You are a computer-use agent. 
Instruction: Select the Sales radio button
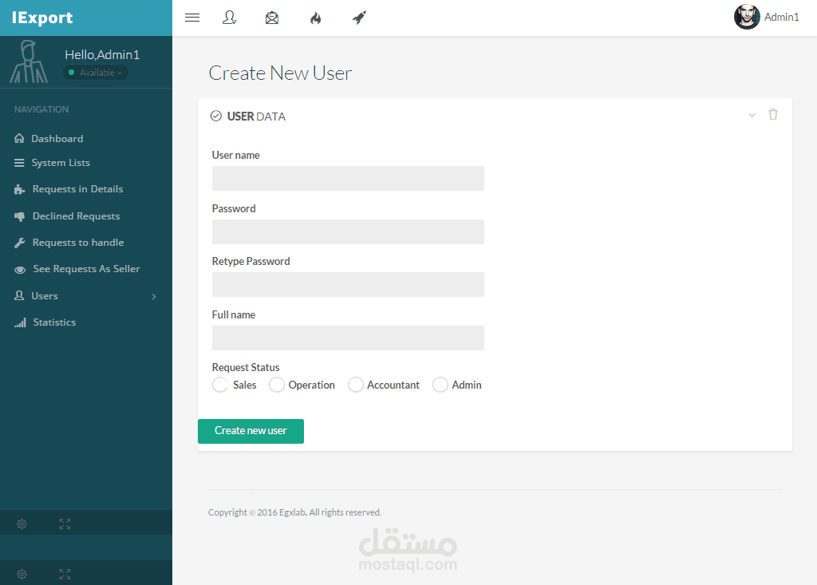pos(220,385)
